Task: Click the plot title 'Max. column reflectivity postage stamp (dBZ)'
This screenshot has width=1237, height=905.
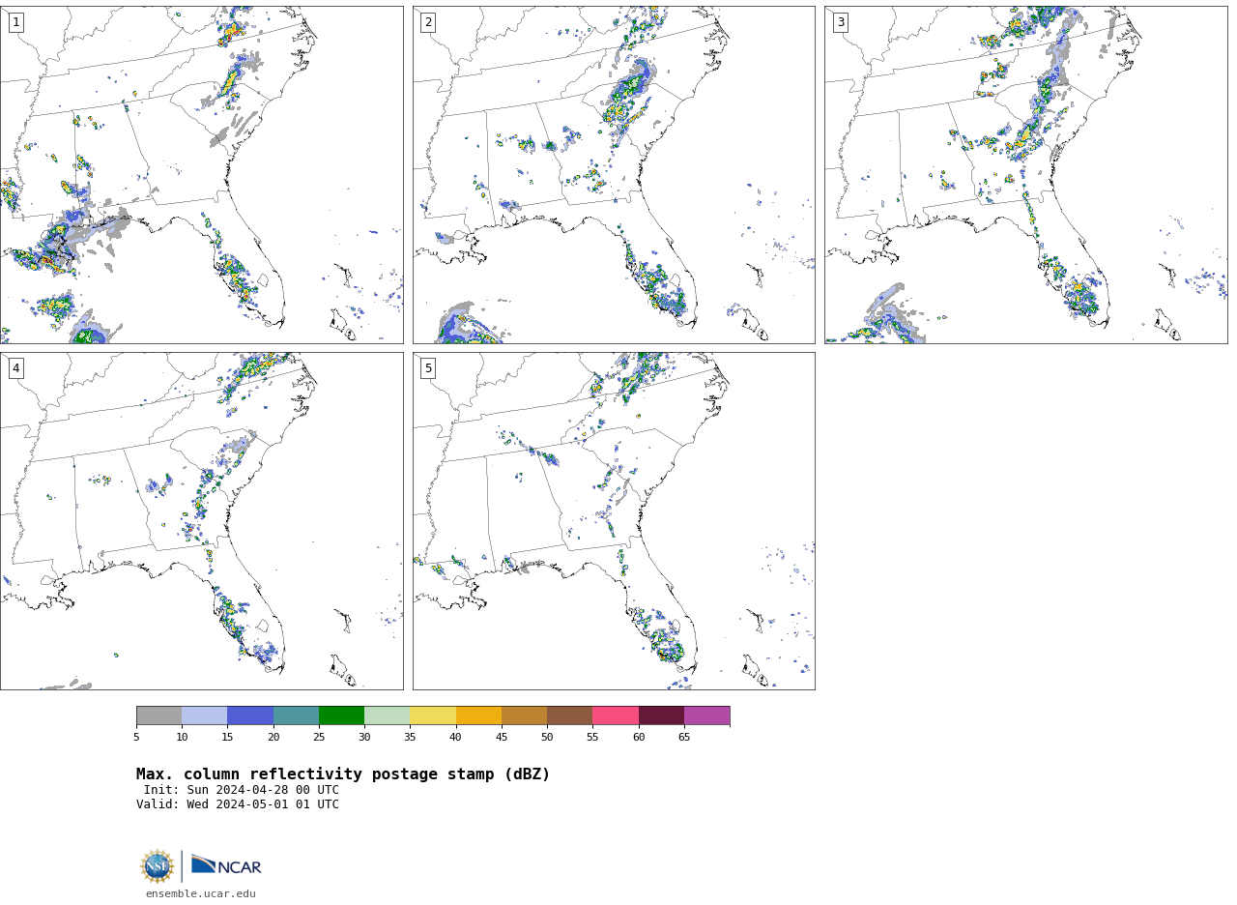Action: (343, 774)
